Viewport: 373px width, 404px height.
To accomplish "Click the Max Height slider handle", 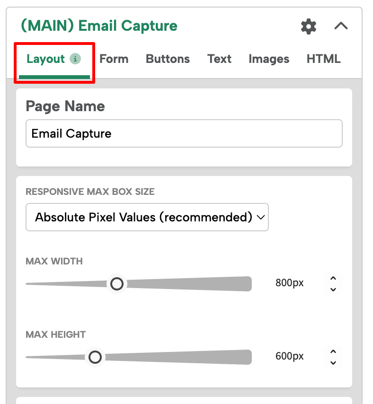I will 95,357.
